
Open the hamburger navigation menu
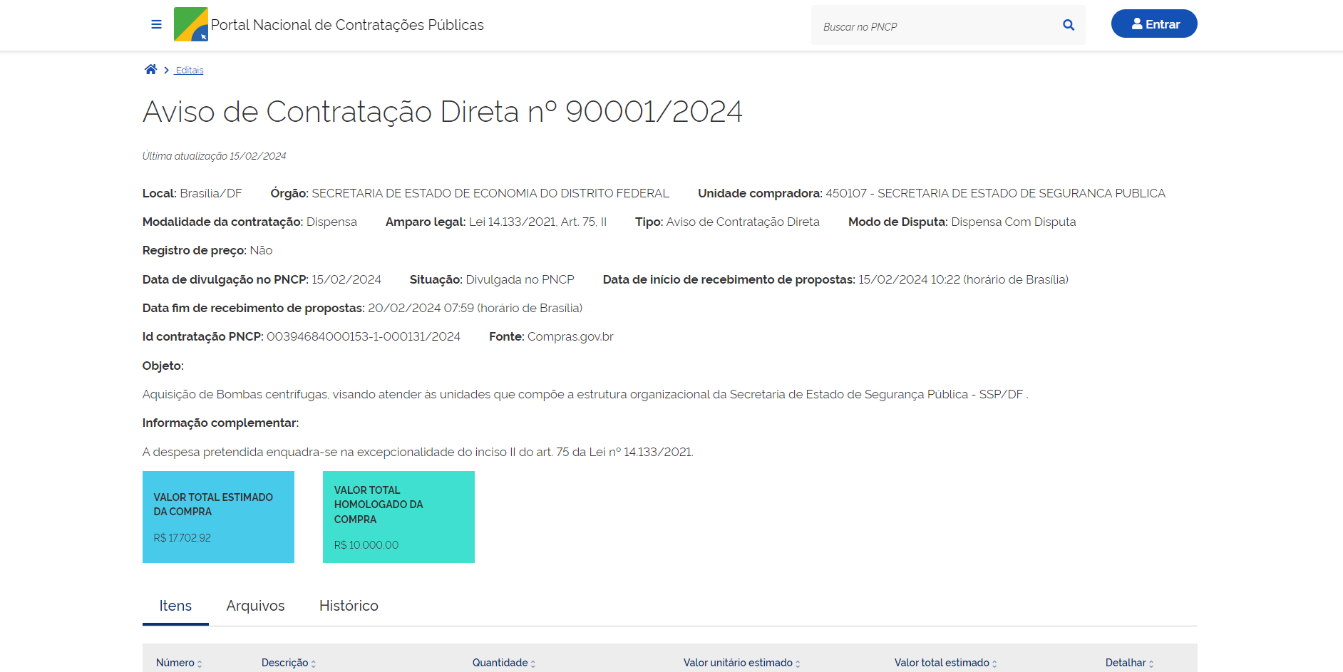156,25
